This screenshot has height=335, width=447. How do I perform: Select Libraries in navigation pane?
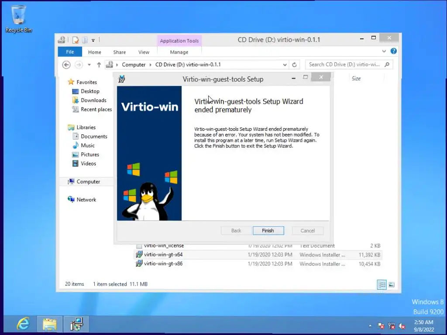pos(86,127)
